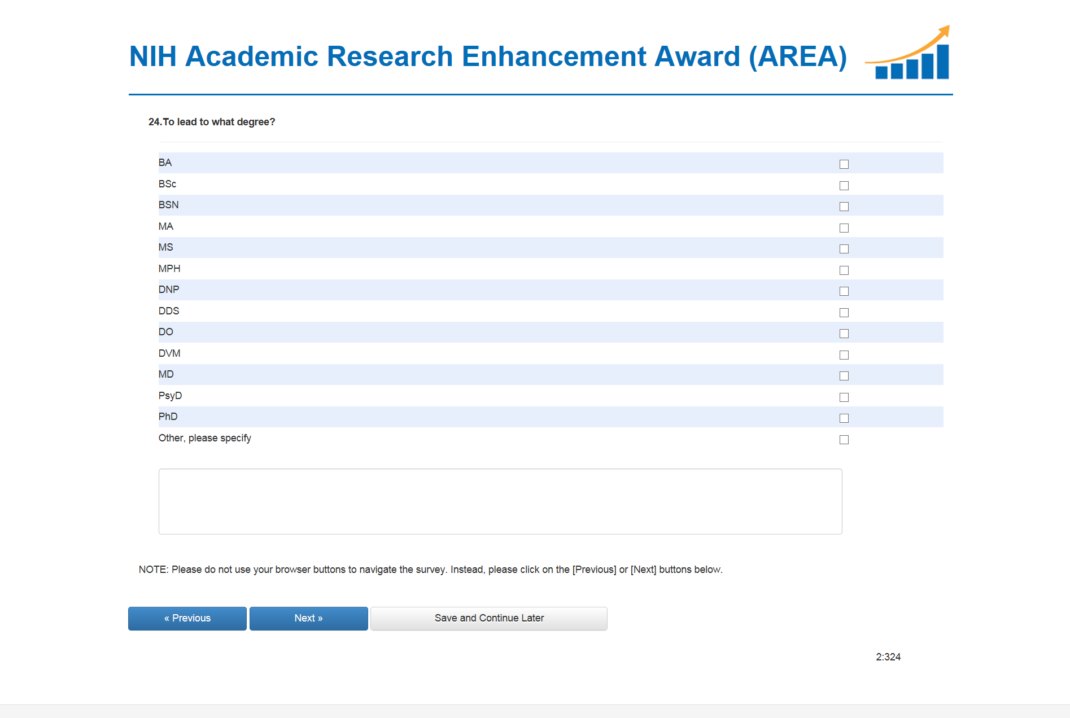Check the DDS checkbox

pos(844,313)
